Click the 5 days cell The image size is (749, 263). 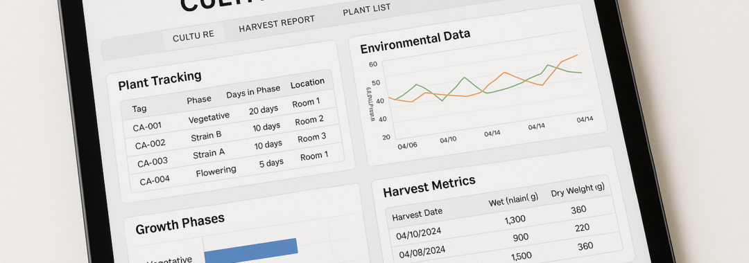click(271, 163)
